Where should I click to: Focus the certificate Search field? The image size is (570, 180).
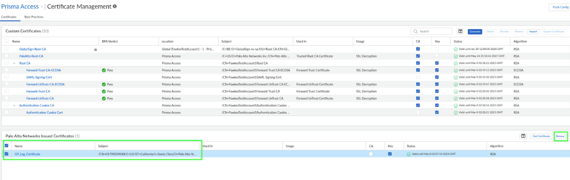pos(432,32)
